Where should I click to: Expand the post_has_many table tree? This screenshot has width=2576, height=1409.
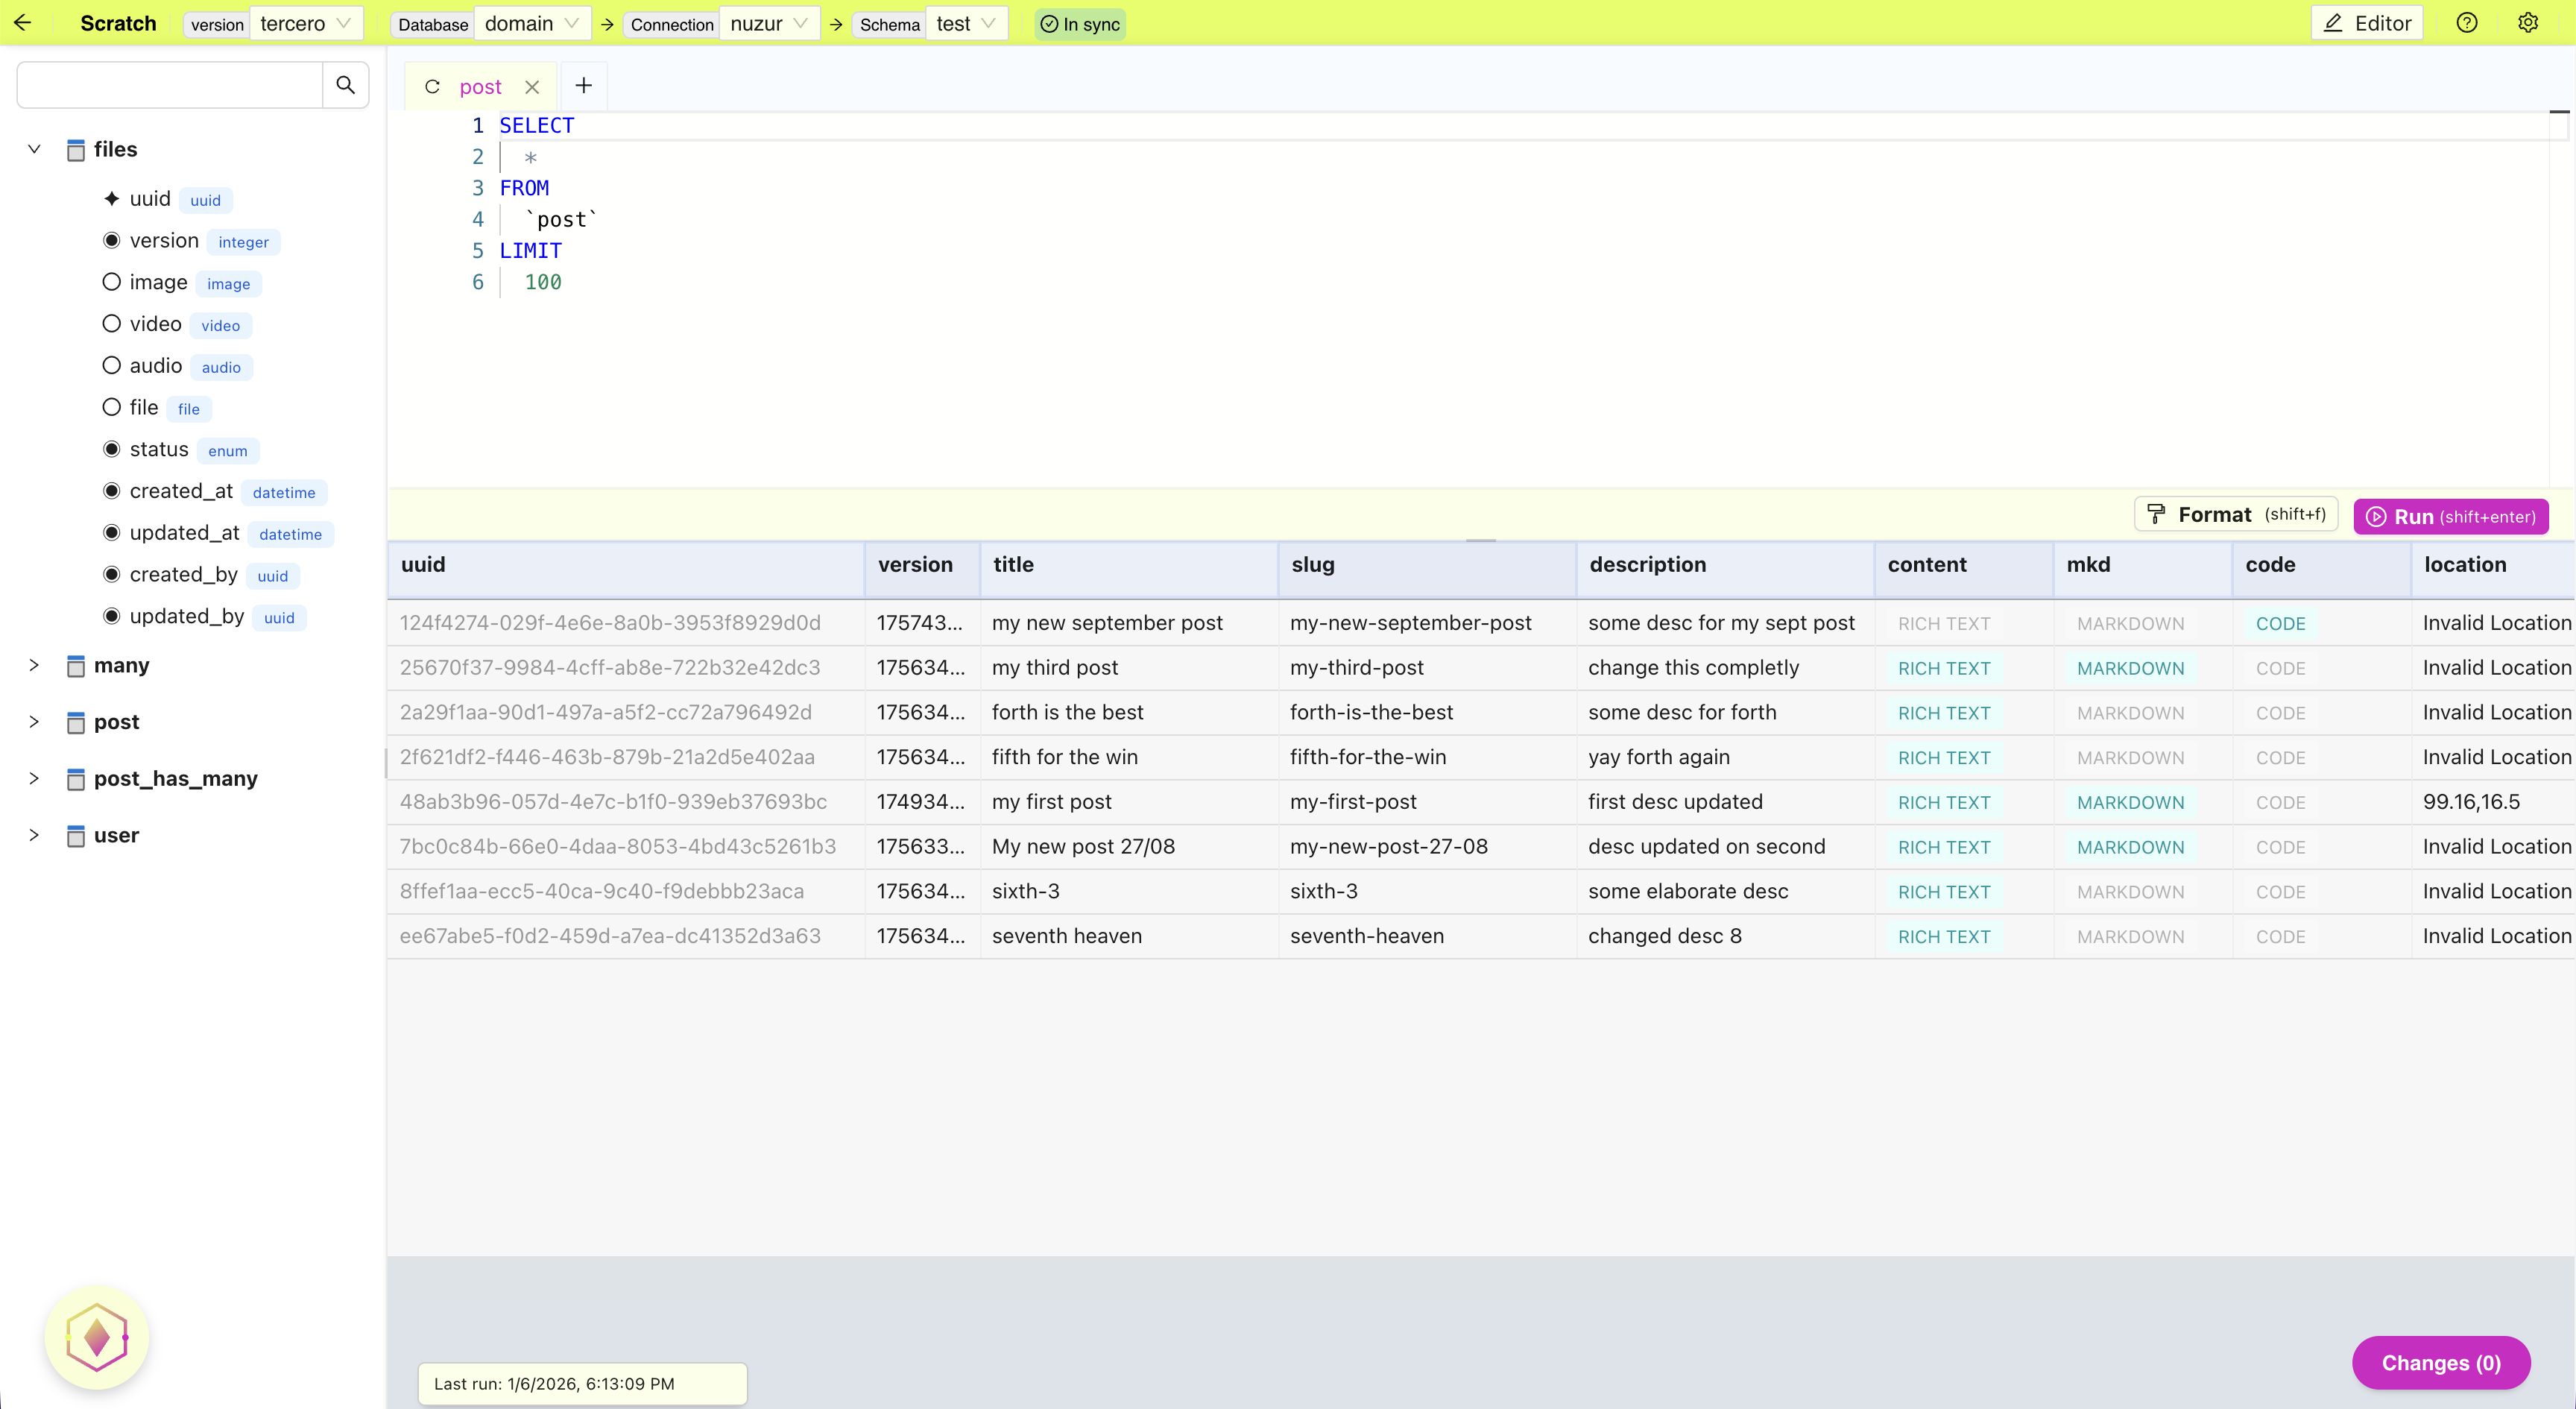pos(34,778)
